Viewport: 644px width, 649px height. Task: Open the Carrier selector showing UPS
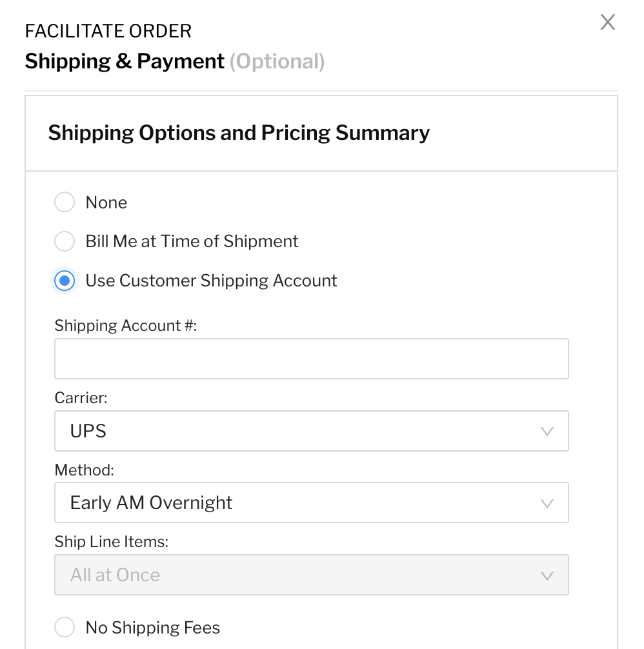pyautogui.click(x=311, y=431)
